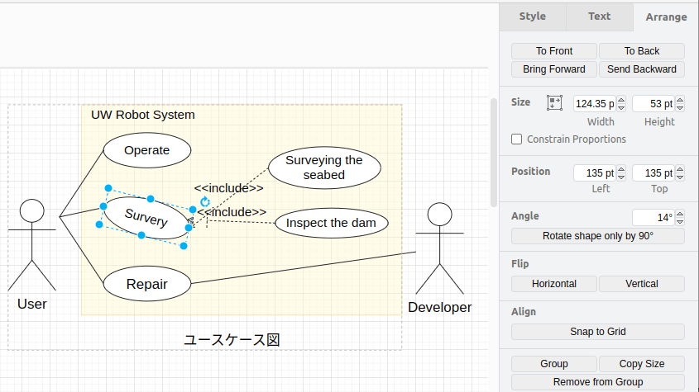The width and height of the screenshot is (699, 392).
Task: Click the upper <<include>> label
Action: click(x=228, y=188)
